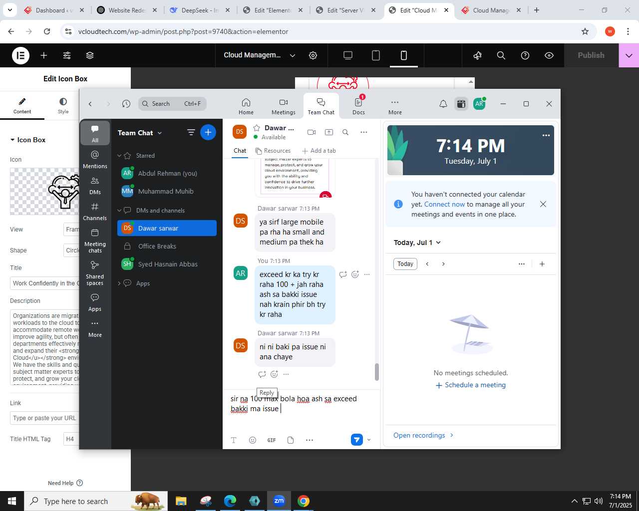Open DMs in the Zoom sidebar
Viewport: 639px width, 511px height.
click(95, 186)
